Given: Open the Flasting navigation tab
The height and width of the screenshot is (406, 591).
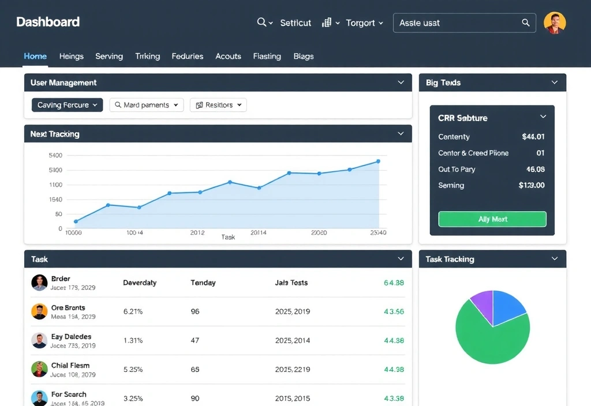Looking at the screenshot, I should pos(267,56).
